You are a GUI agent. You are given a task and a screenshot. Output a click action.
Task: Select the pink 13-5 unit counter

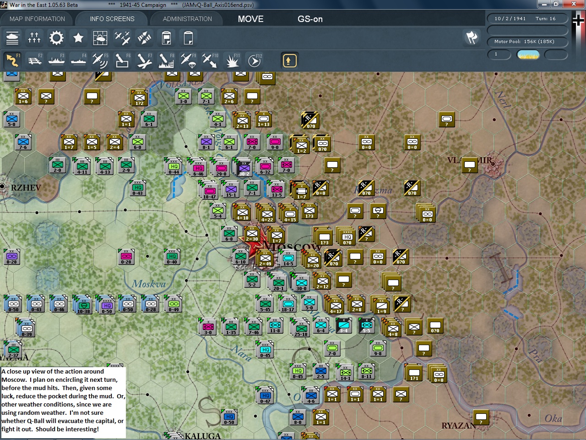277,189
